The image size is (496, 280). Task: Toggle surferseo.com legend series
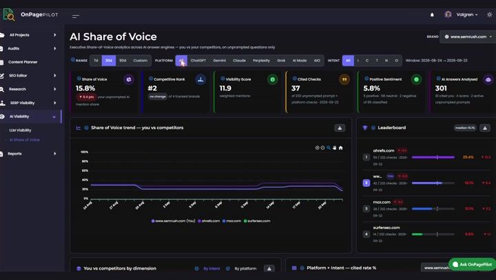click(x=257, y=221)
